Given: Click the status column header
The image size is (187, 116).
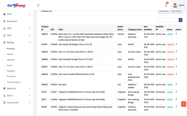Looking at the screenshot, I should pos(169,30).
